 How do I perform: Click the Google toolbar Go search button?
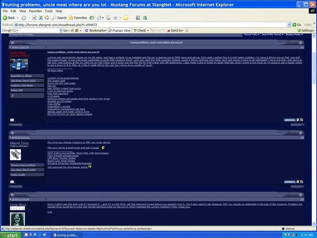click(x=65, y=31)
